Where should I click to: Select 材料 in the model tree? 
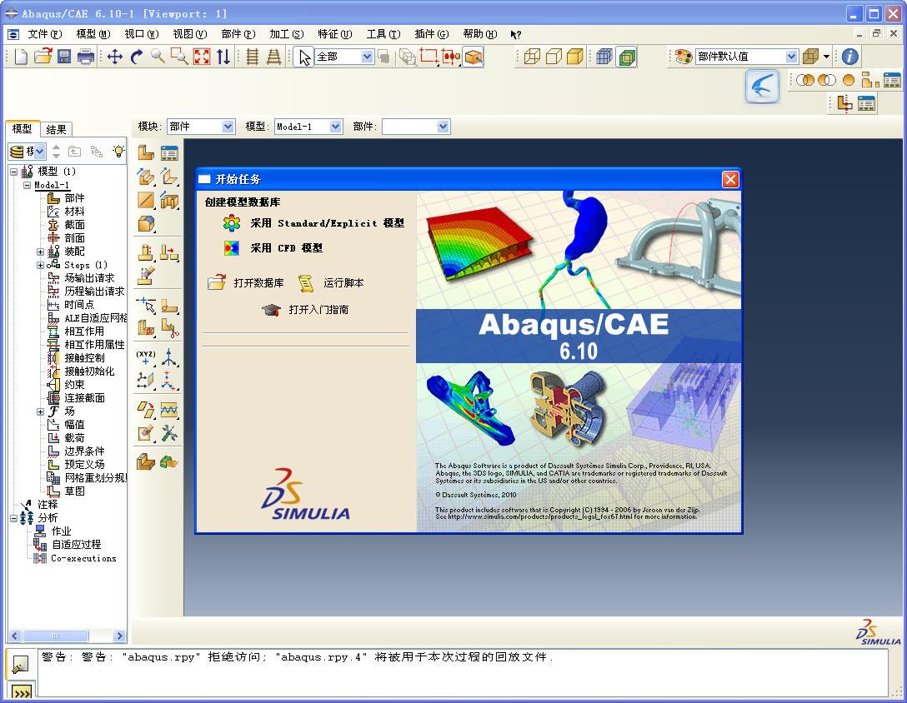[74, 212]
